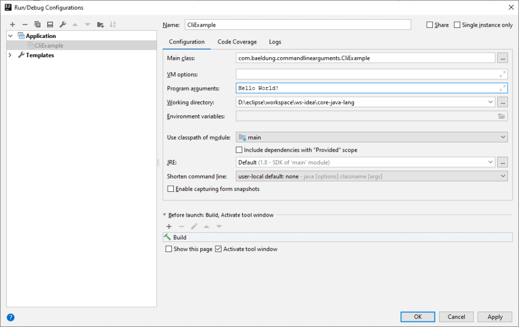Click the Apply button

coord(495,317)
